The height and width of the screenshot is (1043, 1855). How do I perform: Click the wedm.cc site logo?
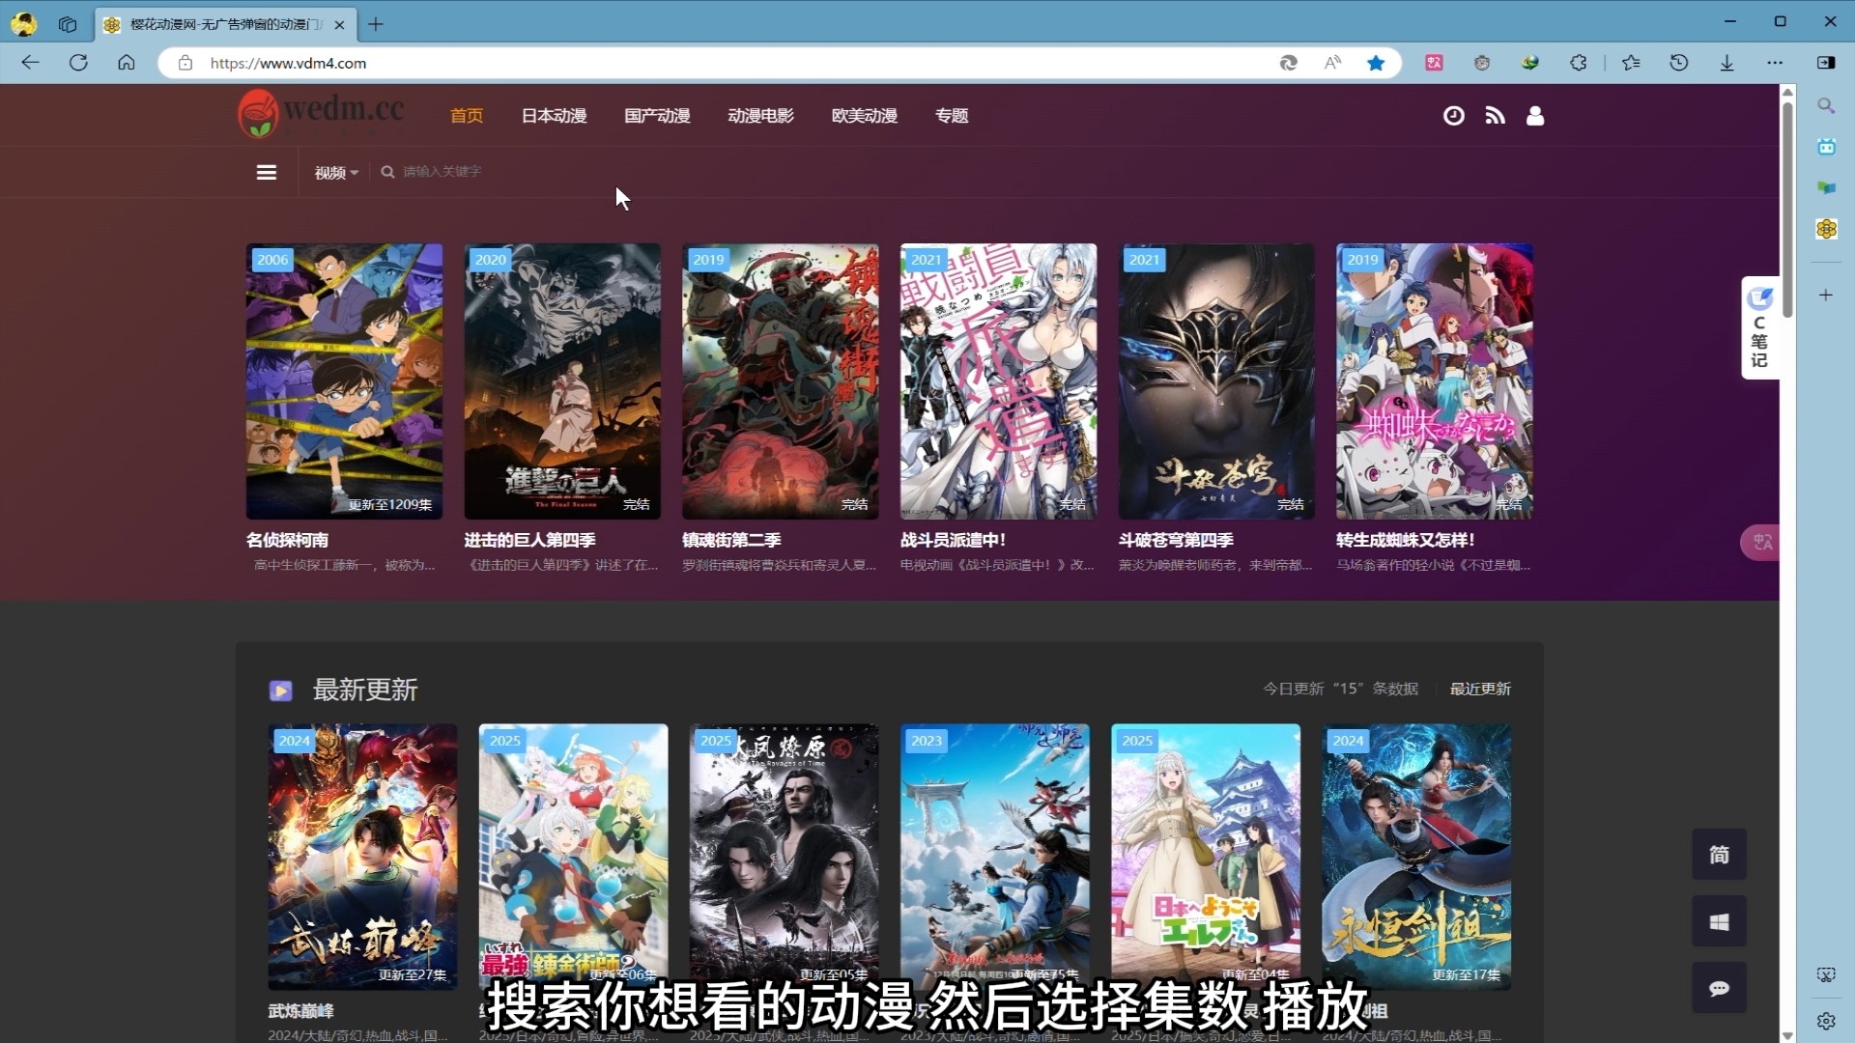(x=322, y=114)
